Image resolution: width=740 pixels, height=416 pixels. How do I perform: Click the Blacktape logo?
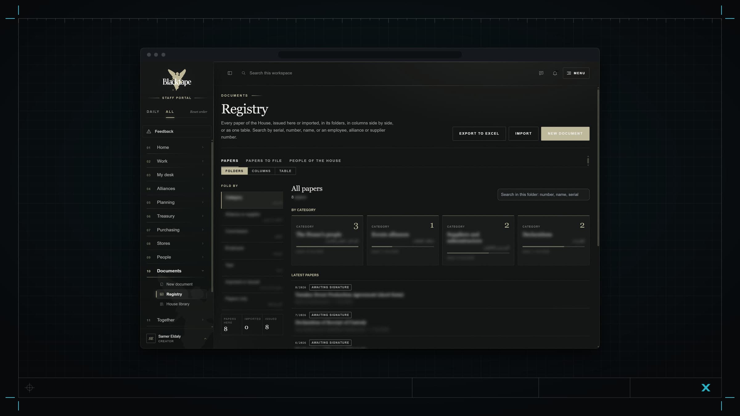click(x=177, y=80)
